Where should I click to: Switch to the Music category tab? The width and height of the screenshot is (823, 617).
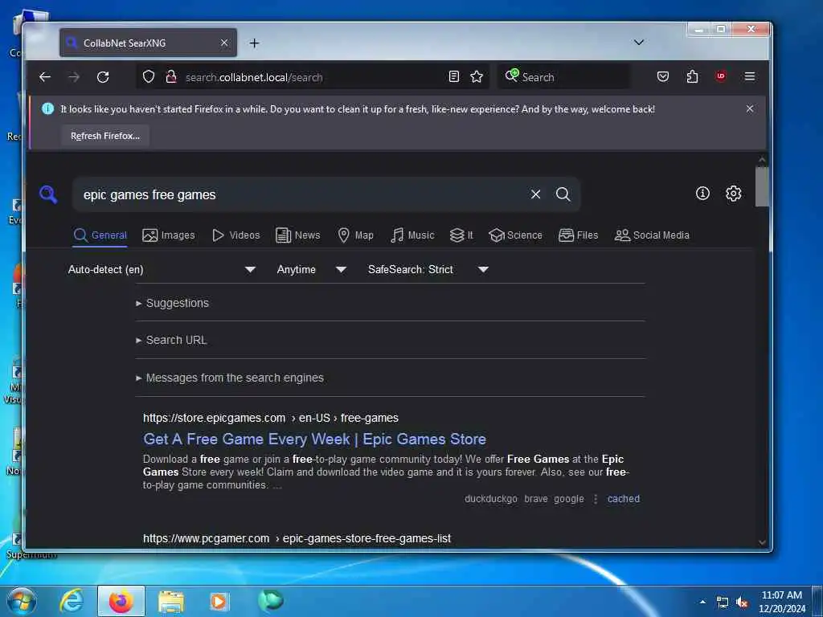[x=412, y=235]
